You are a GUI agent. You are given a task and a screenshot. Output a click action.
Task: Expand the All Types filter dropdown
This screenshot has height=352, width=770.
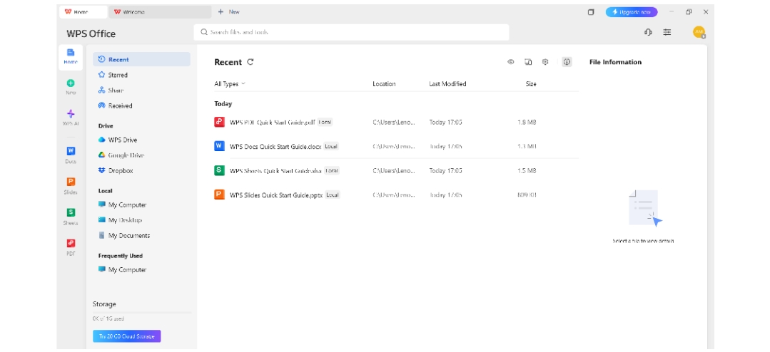tap(230, 84)
